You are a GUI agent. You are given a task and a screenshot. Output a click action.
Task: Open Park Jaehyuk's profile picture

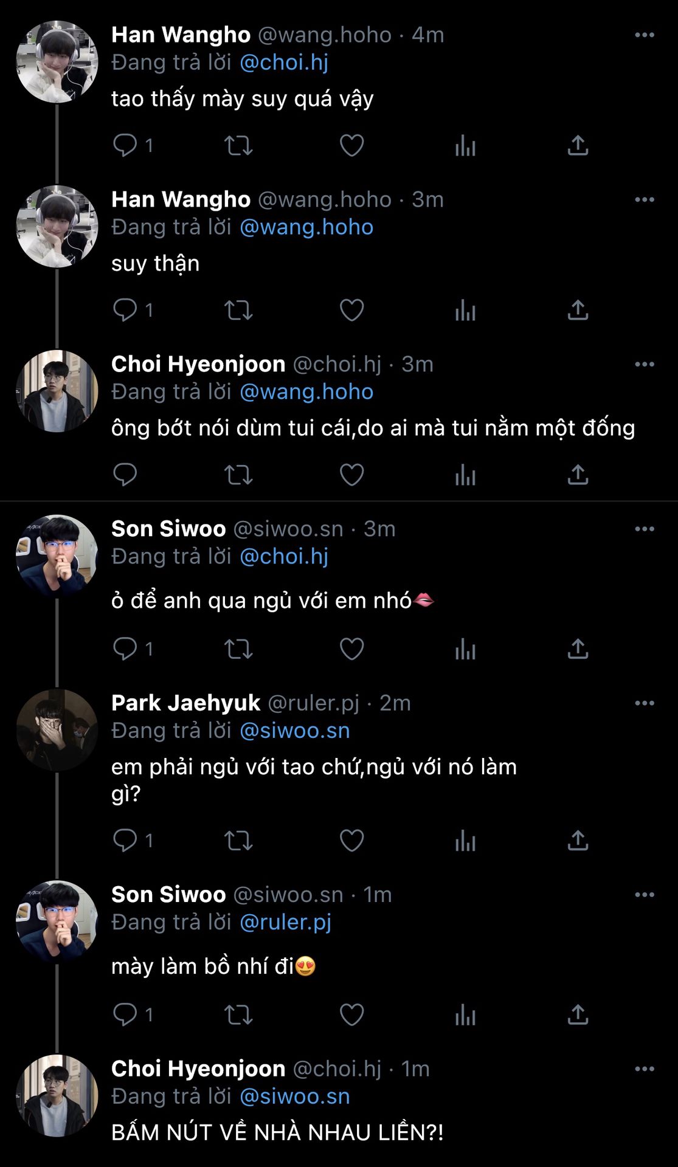tap(57, 730)
